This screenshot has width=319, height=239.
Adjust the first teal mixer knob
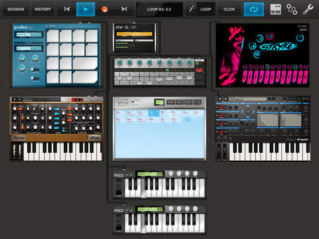point(120,62)
